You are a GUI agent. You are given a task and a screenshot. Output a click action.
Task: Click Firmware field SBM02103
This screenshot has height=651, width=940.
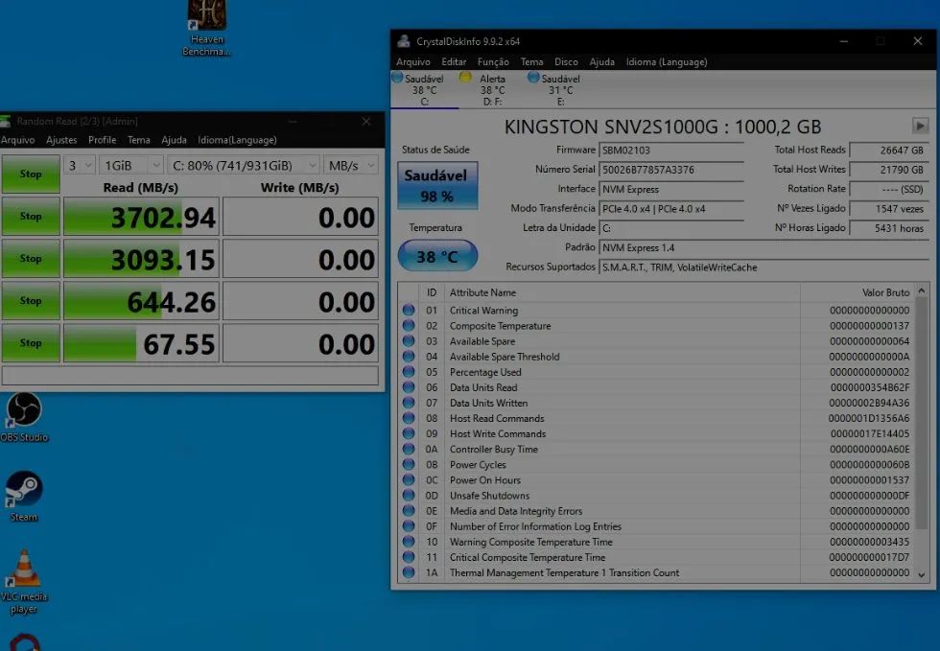(670, 150)
